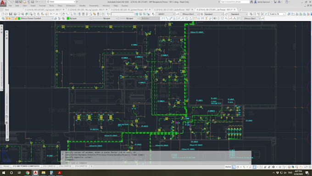Select Match Properties tool

[42, 14]
